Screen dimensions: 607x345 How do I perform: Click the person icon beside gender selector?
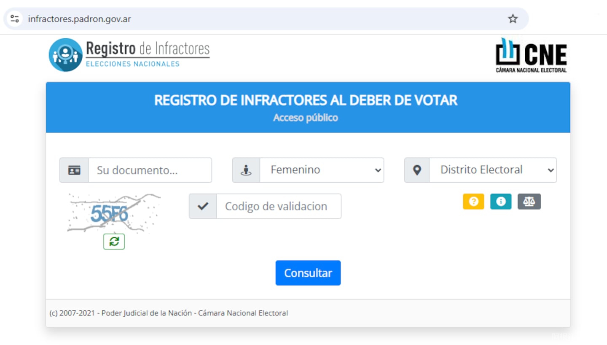[x=246, y=170]
